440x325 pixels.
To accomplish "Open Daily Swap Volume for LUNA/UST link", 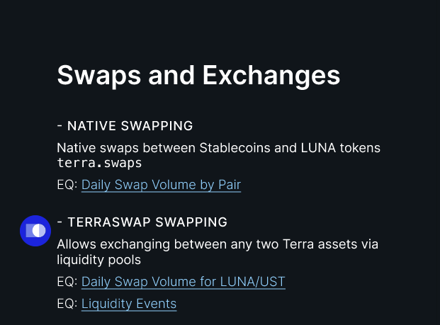I will (184, 282).
